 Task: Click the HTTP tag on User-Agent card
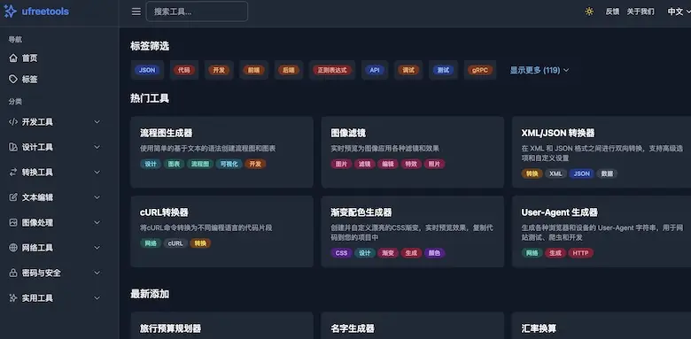581,253
